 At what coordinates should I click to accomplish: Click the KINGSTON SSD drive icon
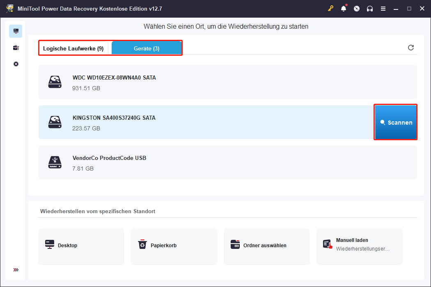coord(55,122)
